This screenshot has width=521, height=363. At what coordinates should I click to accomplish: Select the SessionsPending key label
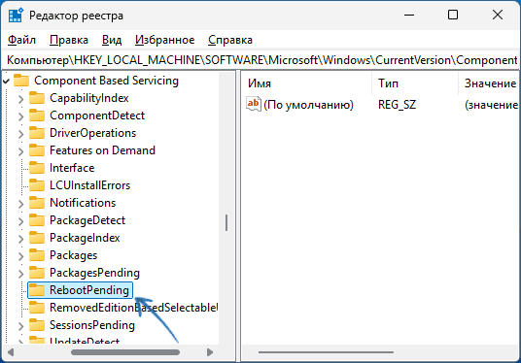coord(92,325)
